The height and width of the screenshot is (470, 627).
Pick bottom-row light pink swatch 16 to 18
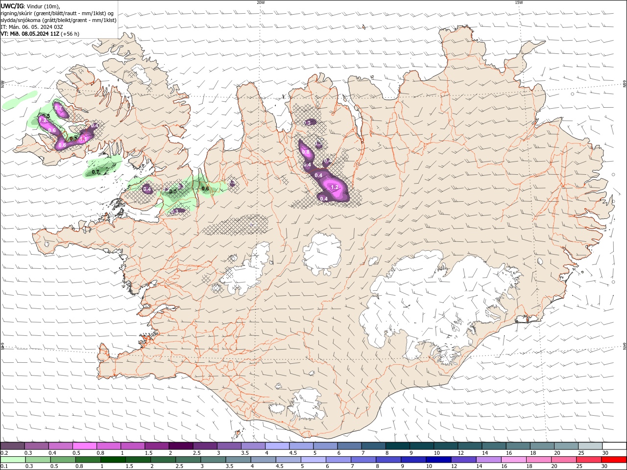[514, 460]
